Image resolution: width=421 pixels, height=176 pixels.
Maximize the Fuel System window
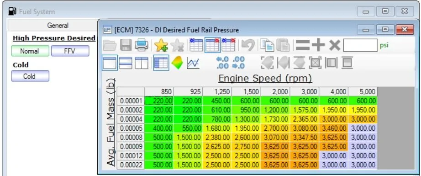coord(385,11)
